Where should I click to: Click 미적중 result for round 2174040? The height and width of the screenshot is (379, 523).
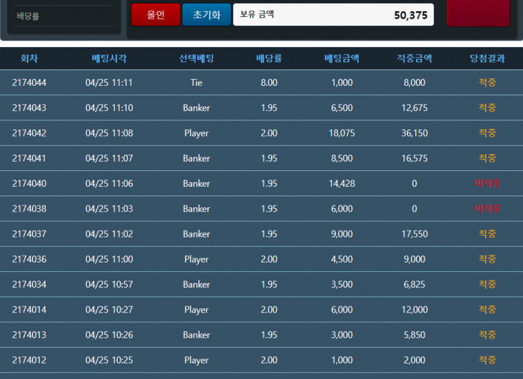pyautogui.click(x=487, y=184)
